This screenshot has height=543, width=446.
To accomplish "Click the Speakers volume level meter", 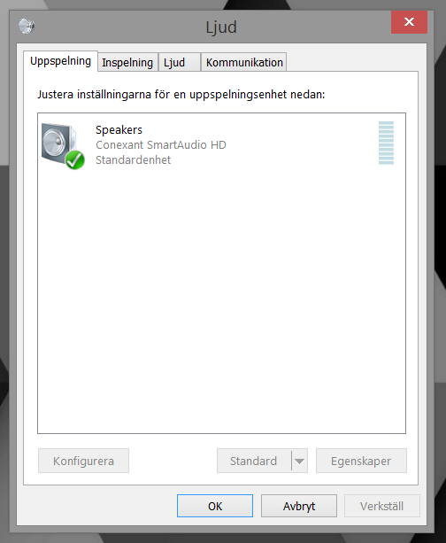I will coord(386,143).
